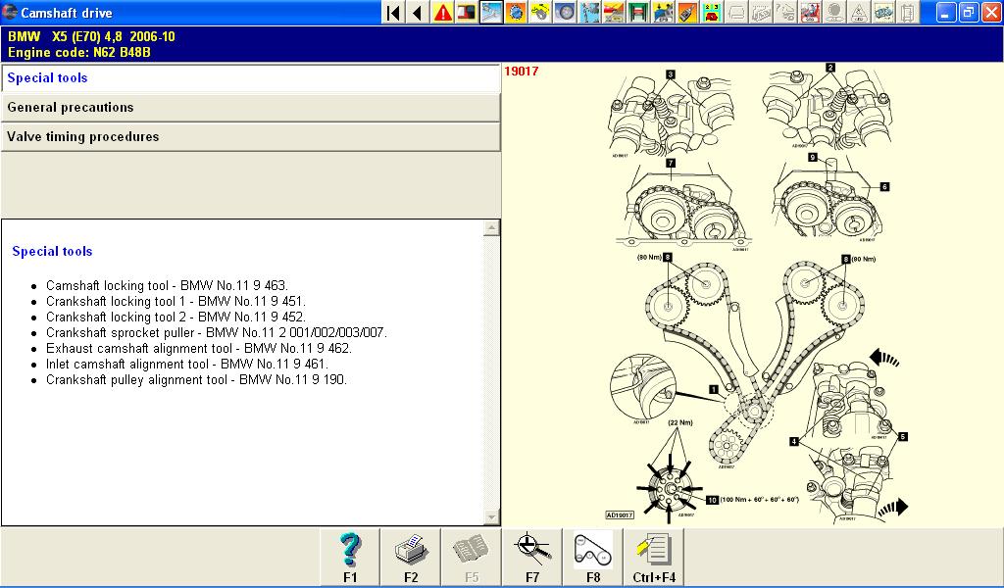Click the Crankshaft pulley alignment tool entry
This screenshot has height=588, width=1004.
coord(196,380)
